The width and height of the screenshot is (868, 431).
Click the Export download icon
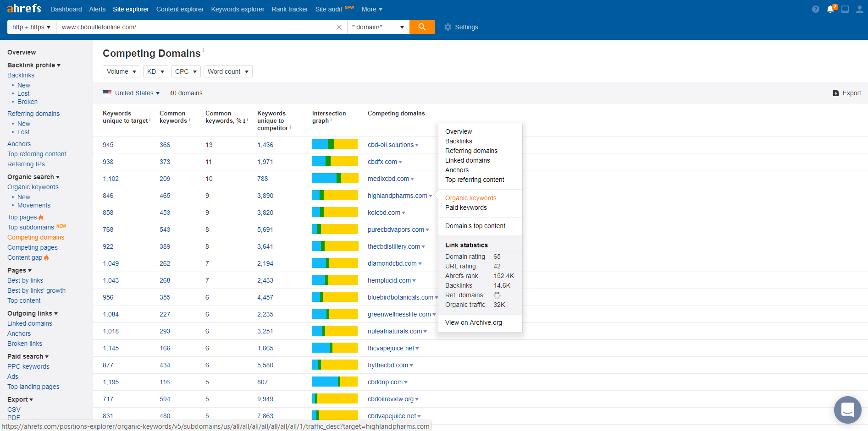[835, 93]
